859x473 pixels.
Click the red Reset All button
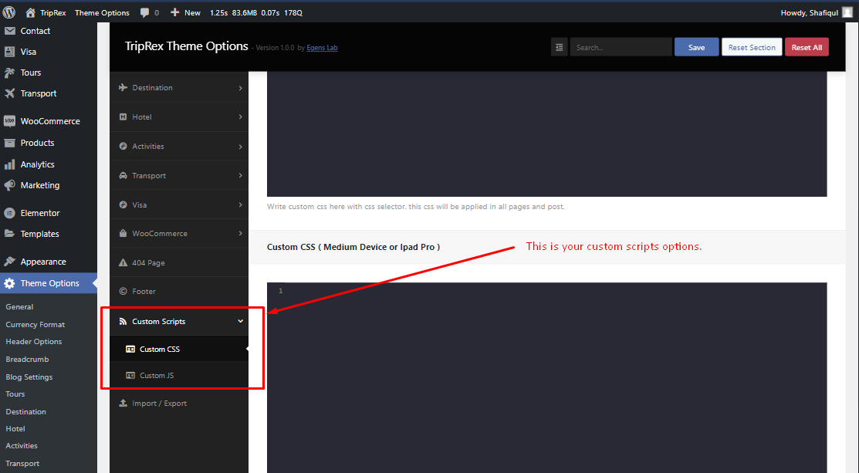point(807,47)
